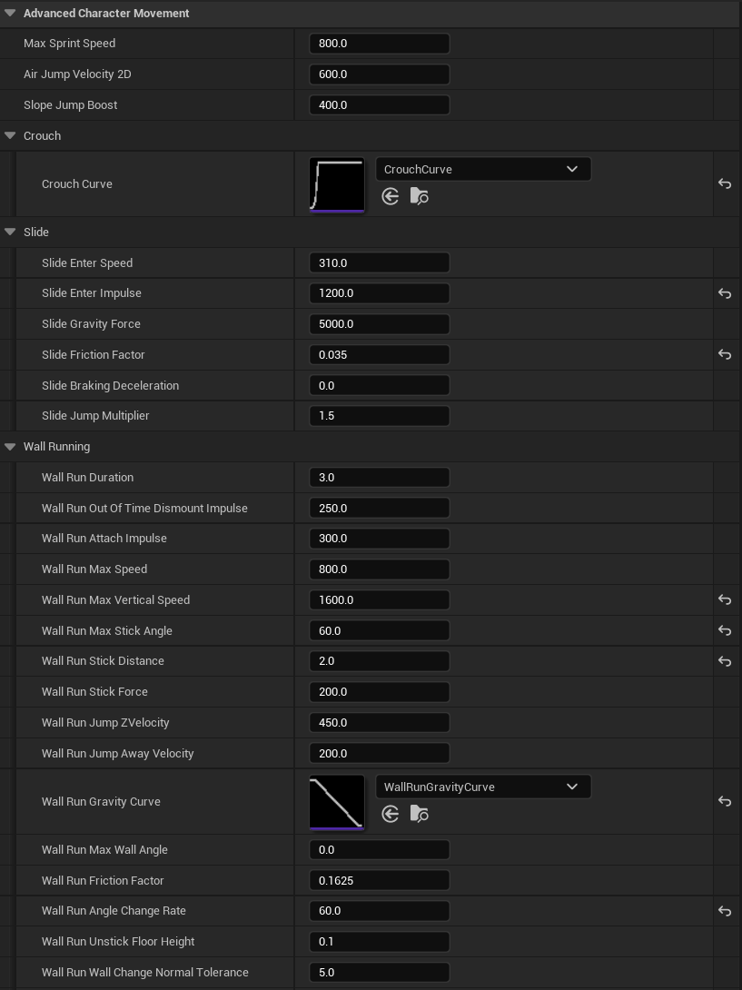Reset Wall Run Stick Distance value

(x=725, y=661)
